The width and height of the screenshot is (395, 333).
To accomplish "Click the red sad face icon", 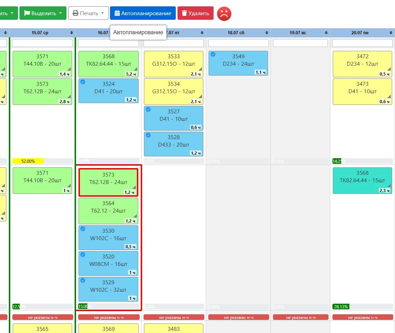I will pyautogui.click(x=224, y=13).
